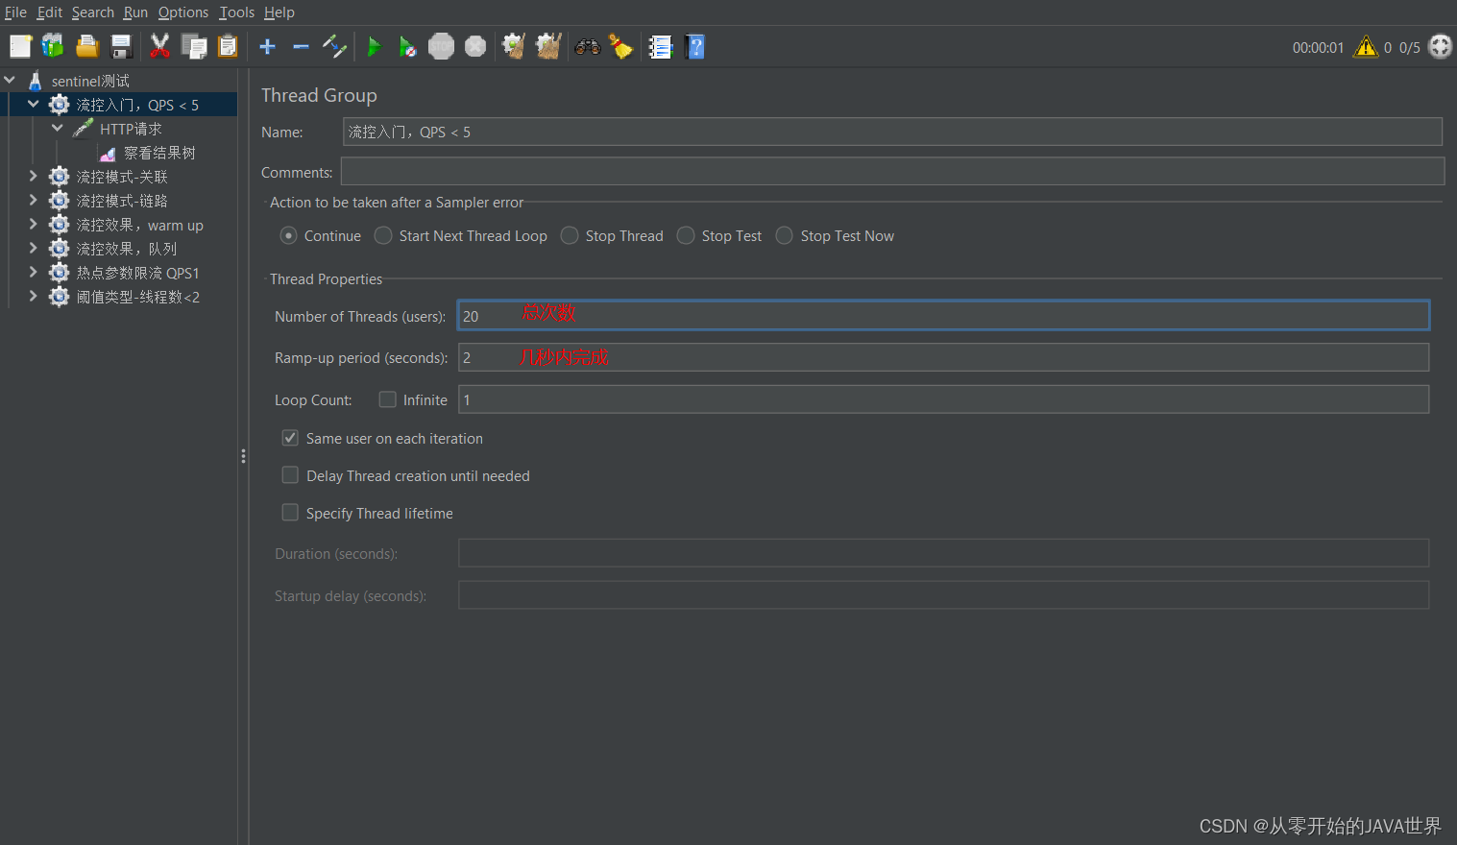This screenshot has width=1457, height=845.
Task: Collapse the sentinel测试 root node
Action: point(10,80)
